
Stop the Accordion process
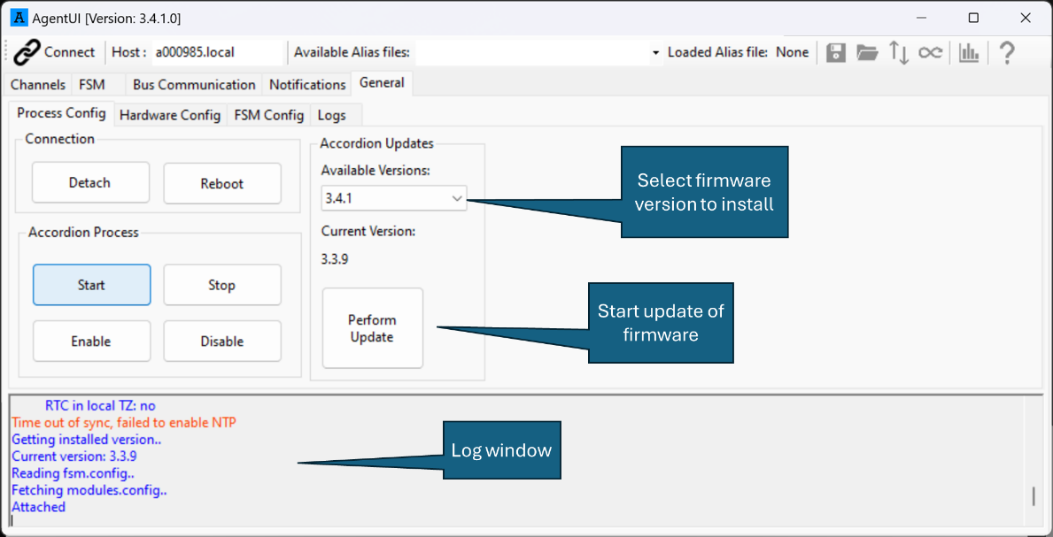221,285
